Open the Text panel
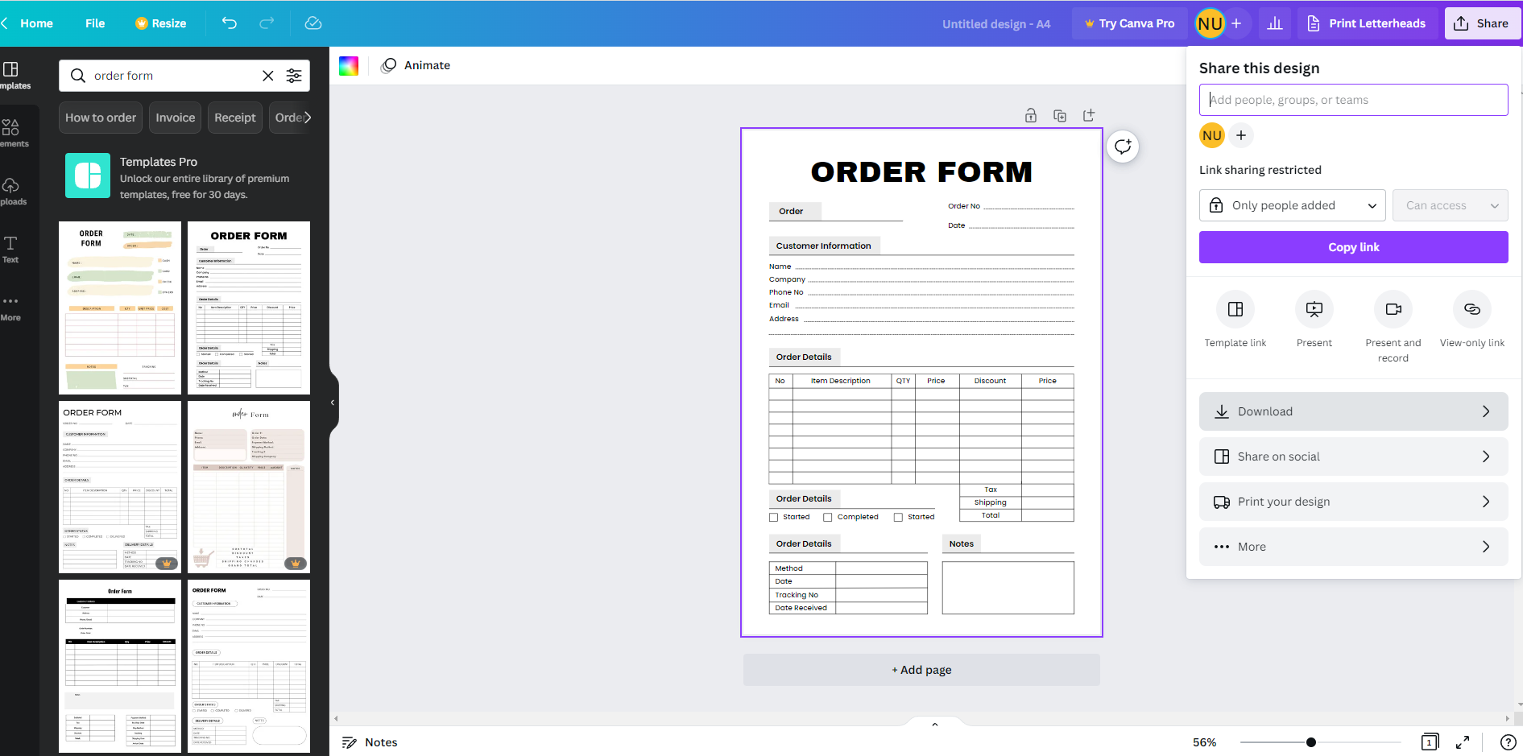 tap(12, 248)
